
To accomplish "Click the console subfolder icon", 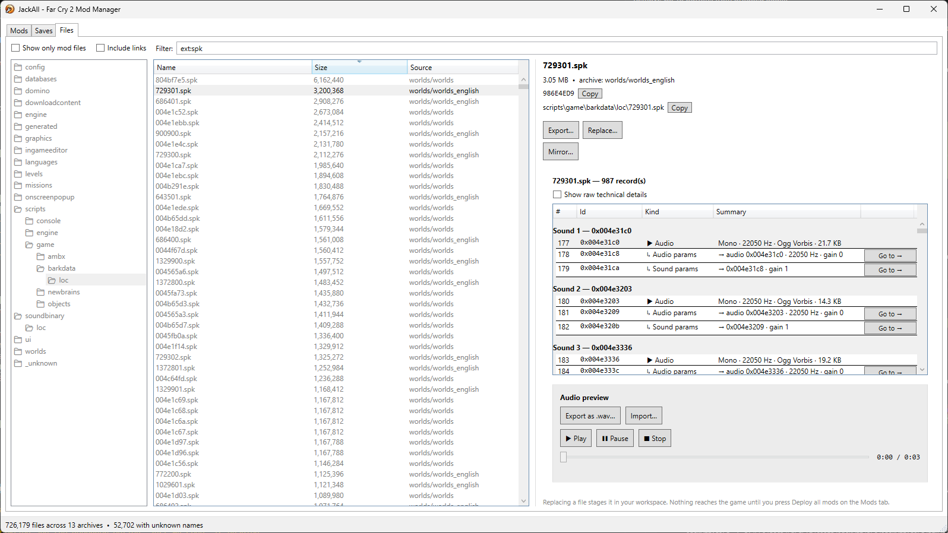I will 29,221.
